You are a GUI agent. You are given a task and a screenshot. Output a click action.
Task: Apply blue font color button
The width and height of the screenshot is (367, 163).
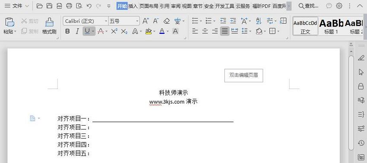coord(162,31)
